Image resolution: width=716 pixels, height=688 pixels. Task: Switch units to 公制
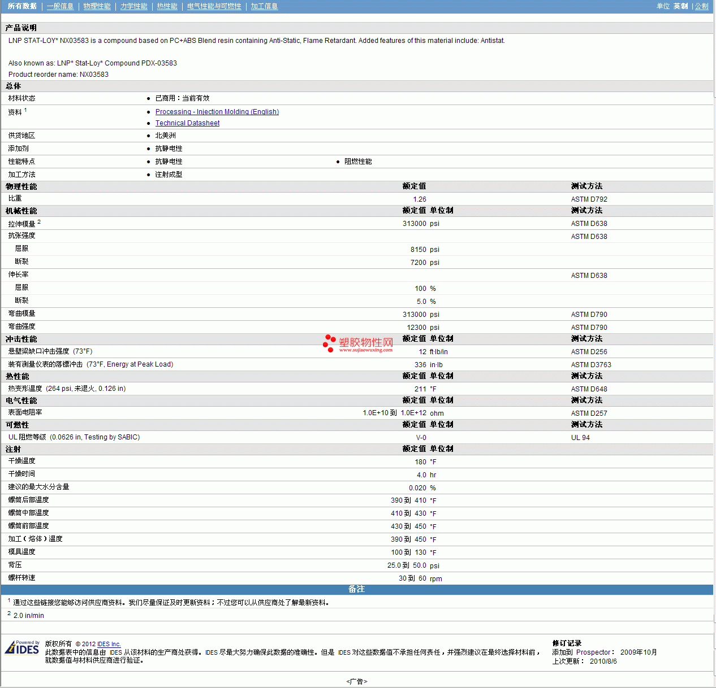(702, 6)
